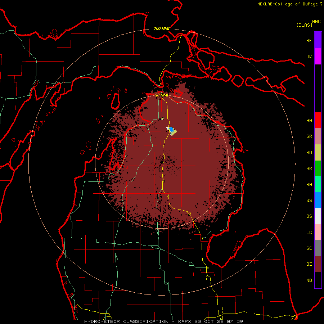This screenshot has height=324, width=324.
Task: Click the RF legend label
Action: 309,40
